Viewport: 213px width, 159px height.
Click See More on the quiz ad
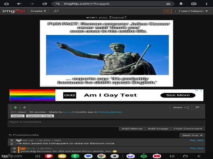pos(178,95)
